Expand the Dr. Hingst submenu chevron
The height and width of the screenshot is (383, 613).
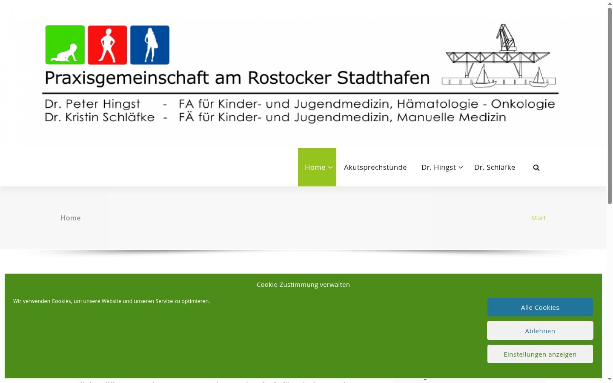coord(461,168)
